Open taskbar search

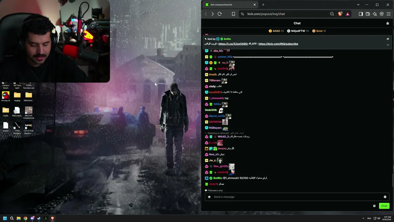coord(12,218)
